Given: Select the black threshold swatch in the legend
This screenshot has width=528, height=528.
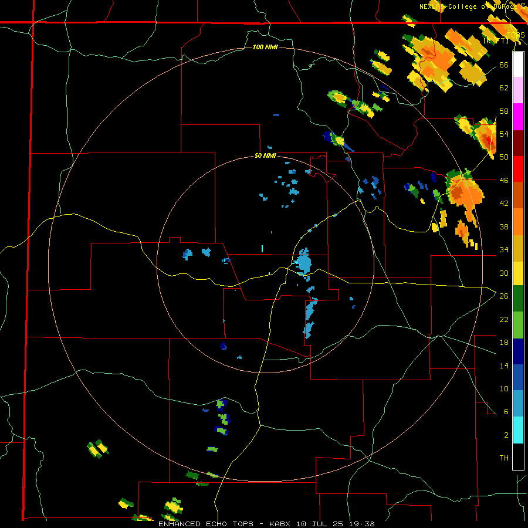Looking at the screenshot, I should coord(518,456).
